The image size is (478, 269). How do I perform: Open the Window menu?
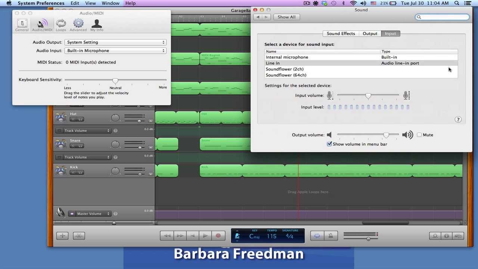tap(111, 3)
